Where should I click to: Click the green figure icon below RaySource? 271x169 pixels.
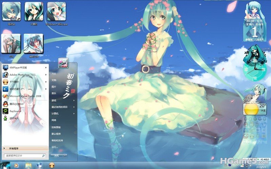5,119
